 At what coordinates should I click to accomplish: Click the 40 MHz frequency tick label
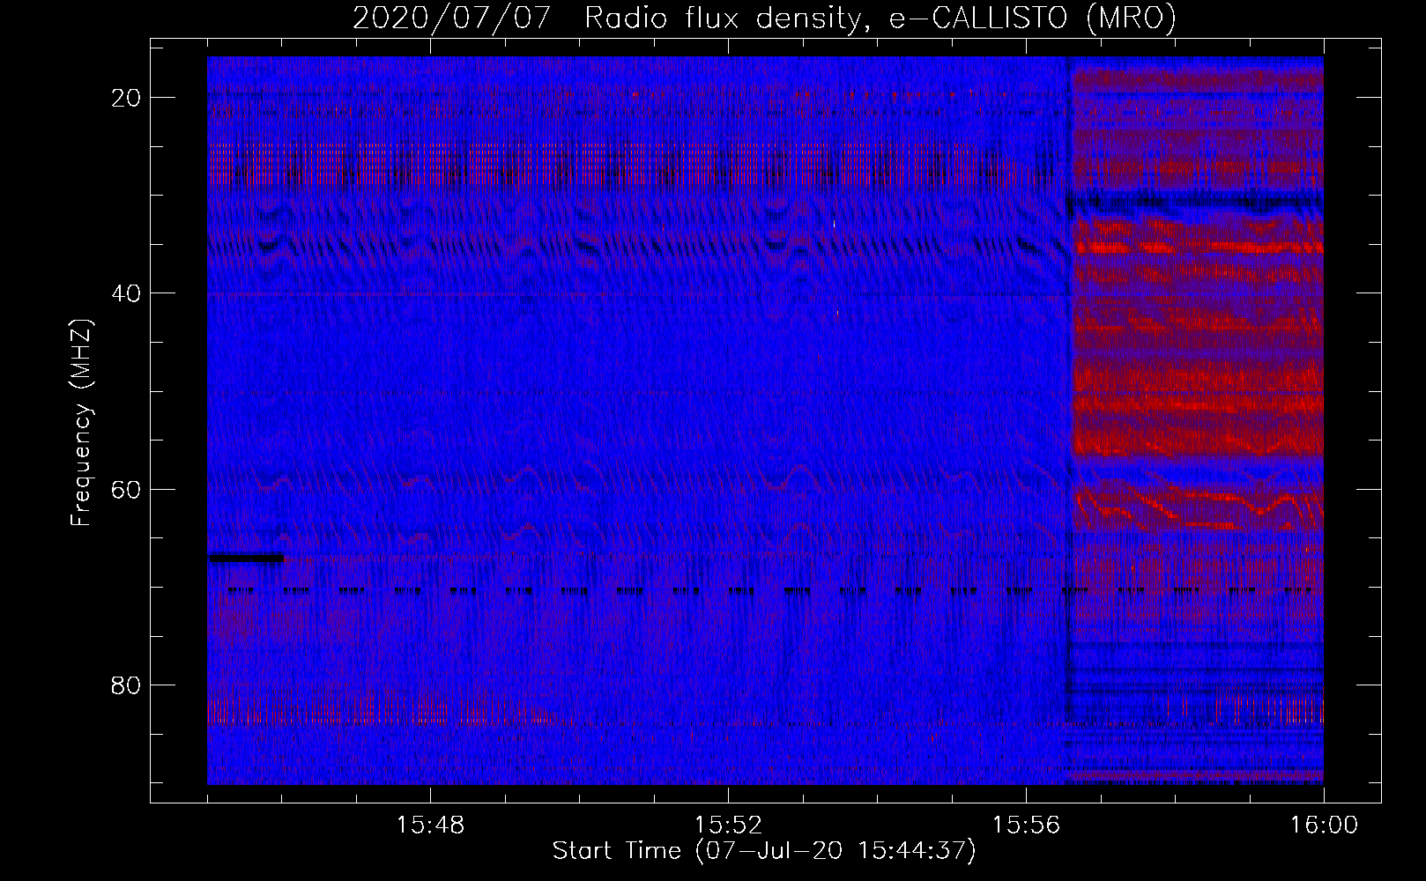126,293
